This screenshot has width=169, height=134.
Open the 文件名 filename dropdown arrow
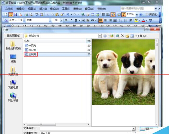(x=134, y=129)
